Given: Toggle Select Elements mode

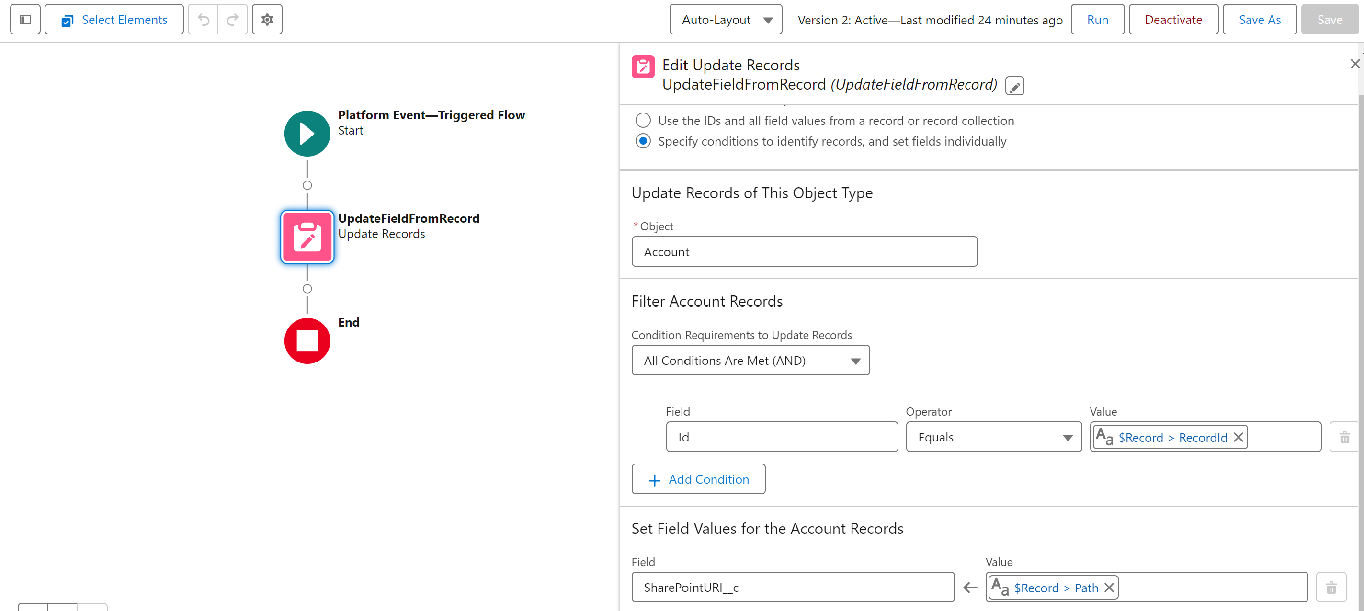Looking at the screenshot, I should [114, 20].
